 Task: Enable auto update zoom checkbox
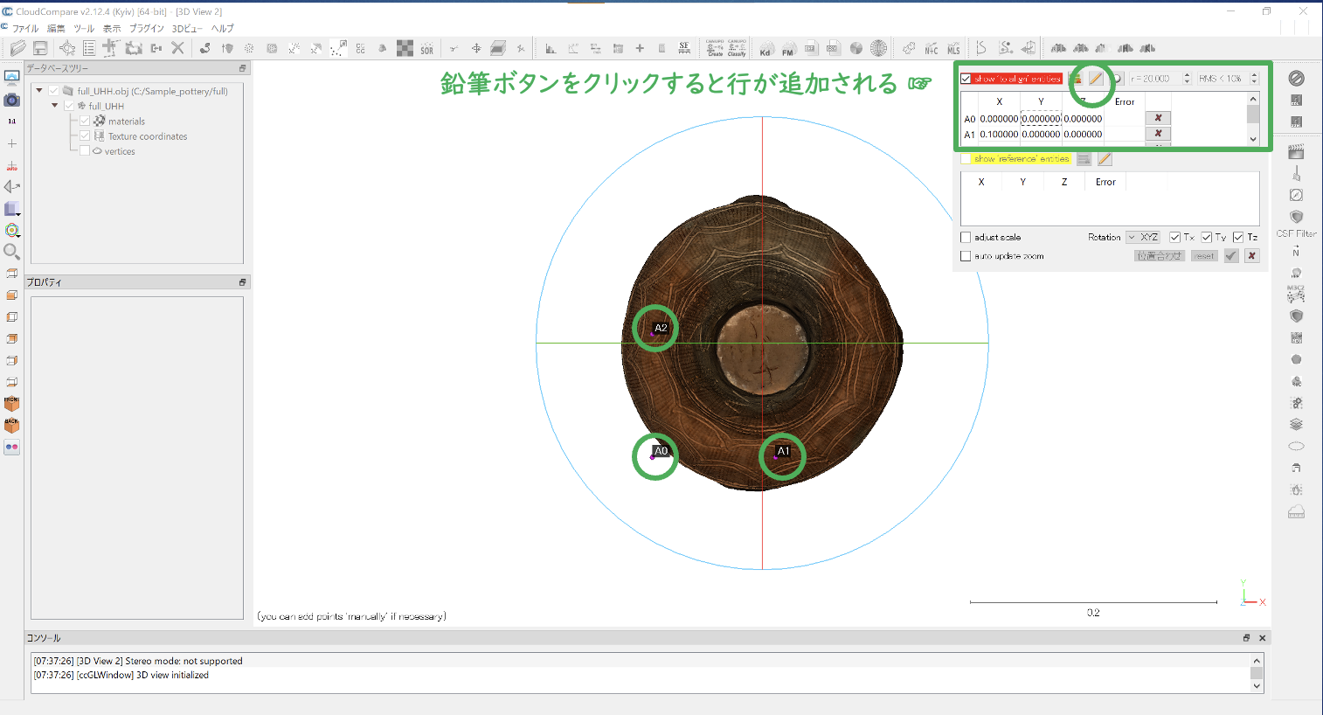tap(966, 257)
